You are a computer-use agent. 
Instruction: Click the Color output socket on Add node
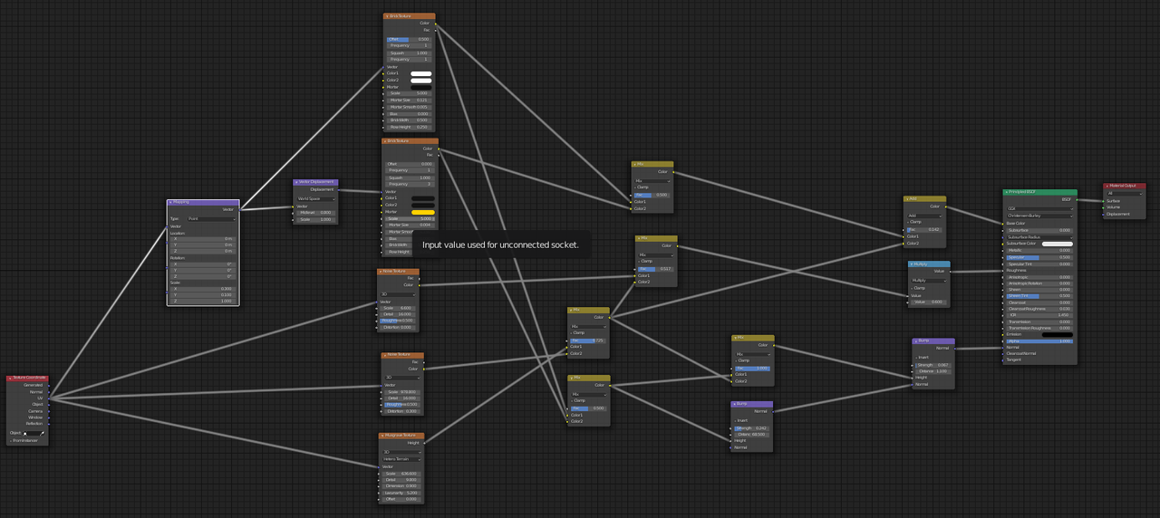point(946,206)
